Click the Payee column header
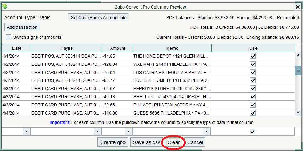This screenshot has height=152, width=305. click(x=66, y=48)
